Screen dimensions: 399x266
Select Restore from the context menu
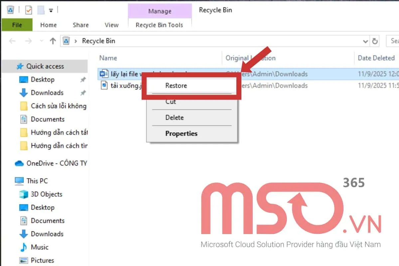176,85
